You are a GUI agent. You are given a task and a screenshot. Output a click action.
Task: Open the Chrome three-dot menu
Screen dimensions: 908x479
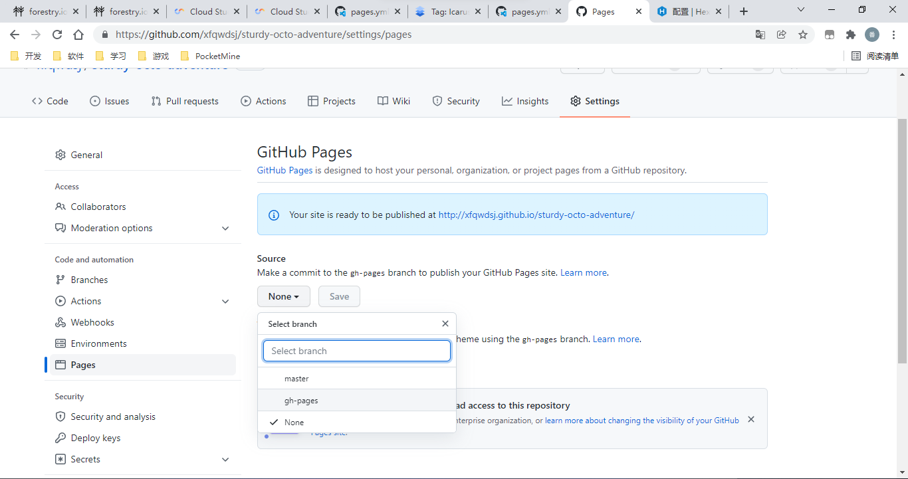coord(893,35)
